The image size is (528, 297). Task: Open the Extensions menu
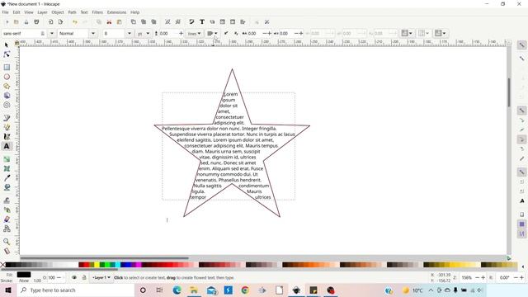pos(116,12)
